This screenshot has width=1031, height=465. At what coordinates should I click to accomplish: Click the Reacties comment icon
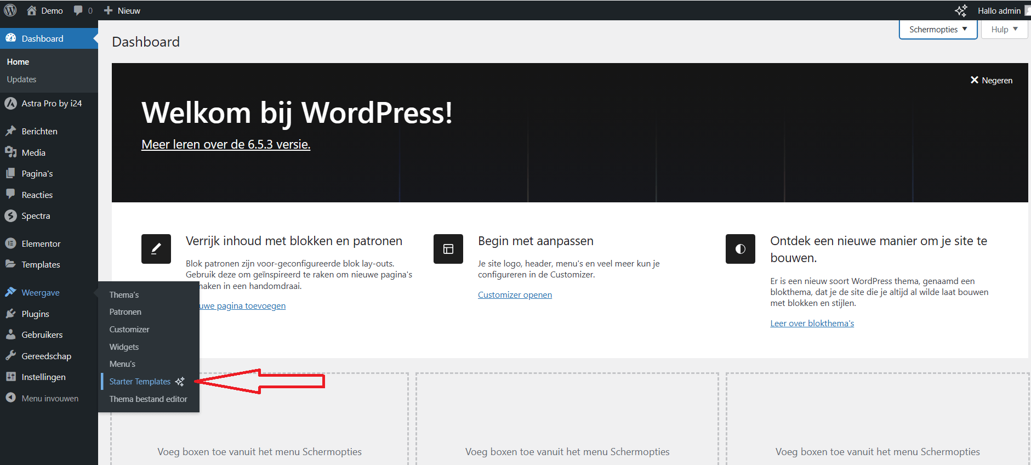click(x=10, y=194)
